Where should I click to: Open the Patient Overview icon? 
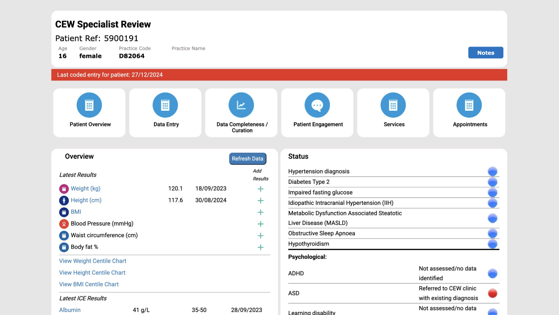(x=89, y=105)
